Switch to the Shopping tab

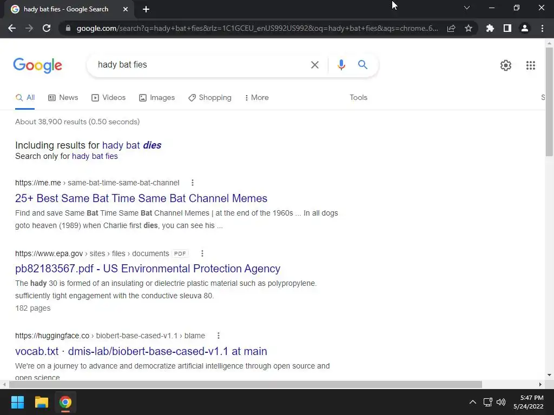coord(209,98)
